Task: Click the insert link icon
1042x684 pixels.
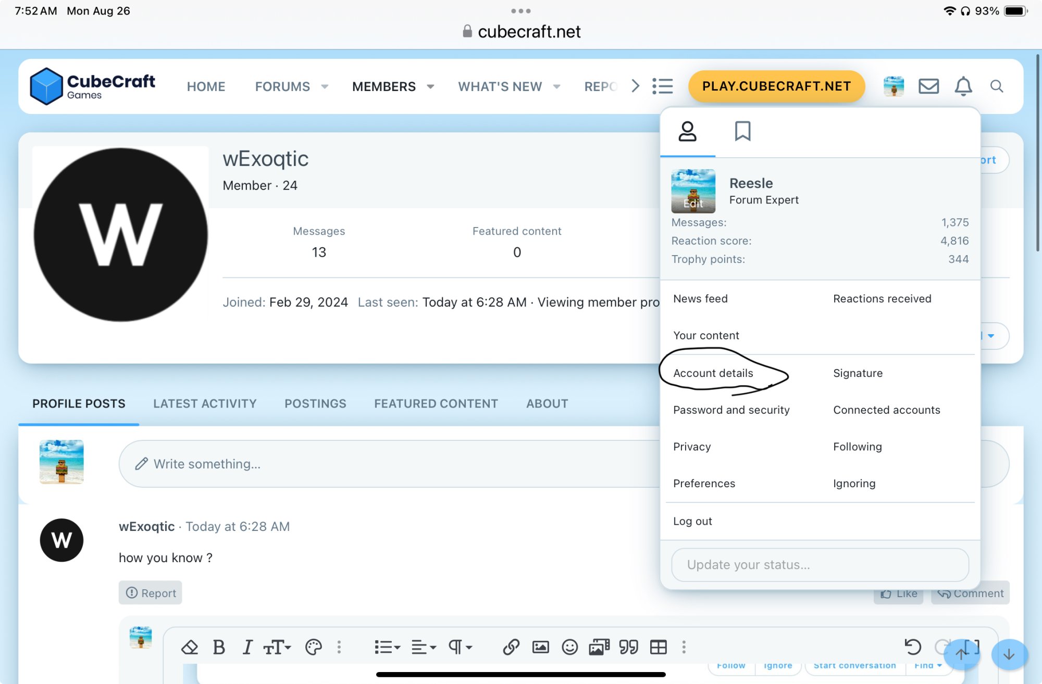Action: pos(511,647)
